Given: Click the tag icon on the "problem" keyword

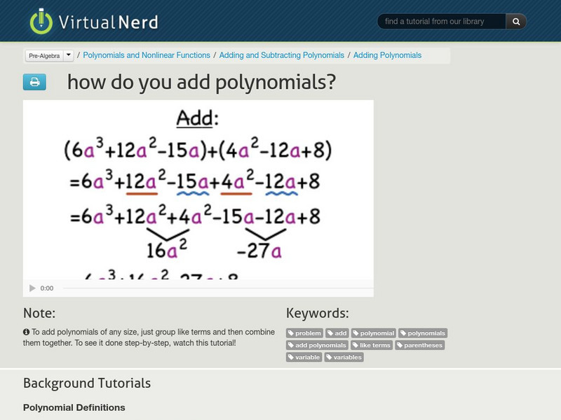Looking at the screenshot, I should pyautogui.click(x=292, y=333).
